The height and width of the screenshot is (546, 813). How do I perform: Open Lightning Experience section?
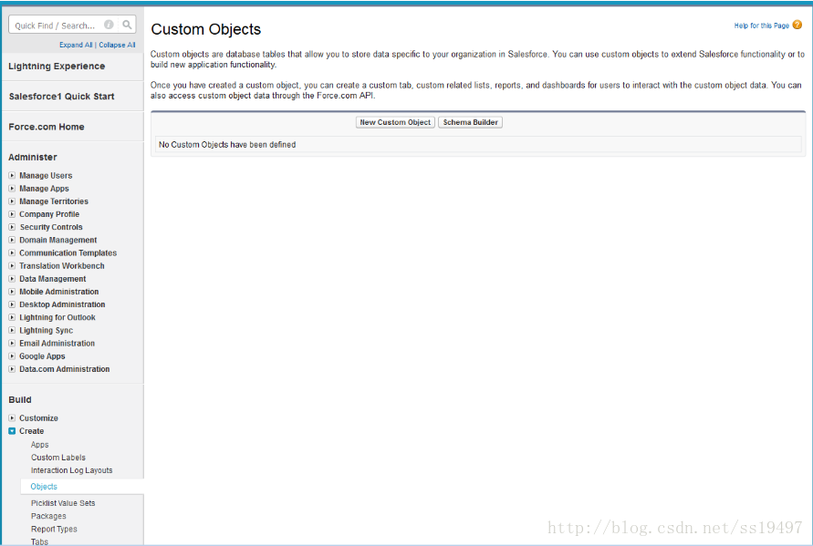pyautogui.click(x=57, y=67)
